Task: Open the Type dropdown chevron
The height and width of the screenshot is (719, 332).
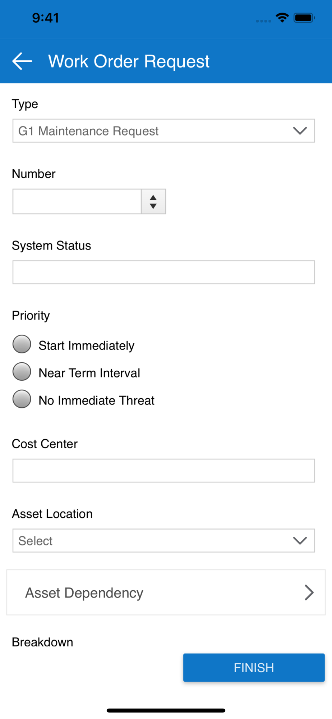Action: tap(300, 131)
